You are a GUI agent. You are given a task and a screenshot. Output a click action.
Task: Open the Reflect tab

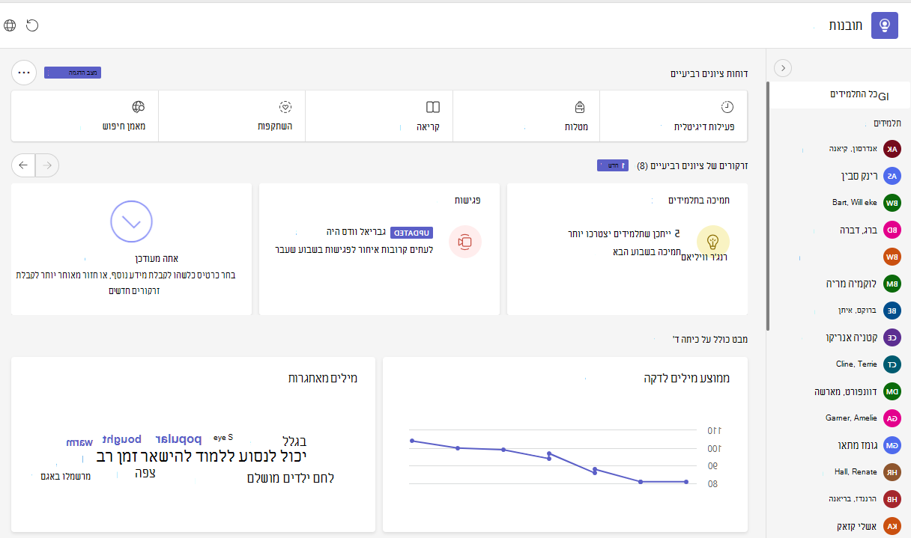[x=233, y=116]
